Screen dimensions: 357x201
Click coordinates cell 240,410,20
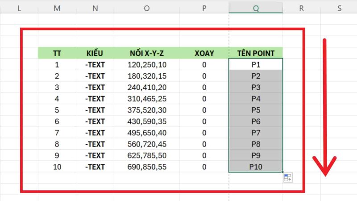coord(147,87)
